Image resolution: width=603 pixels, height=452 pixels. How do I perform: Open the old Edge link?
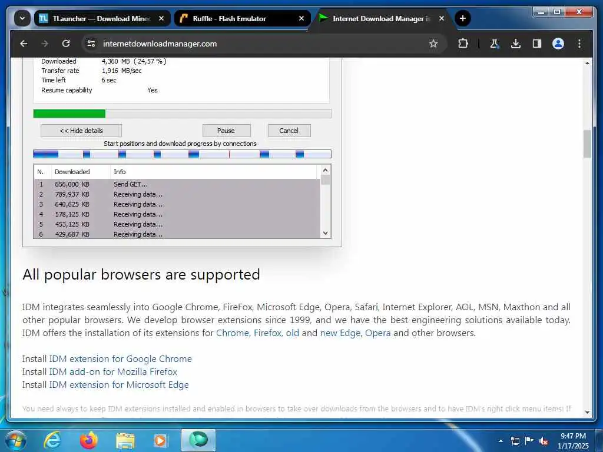click(x=292, y=333)
